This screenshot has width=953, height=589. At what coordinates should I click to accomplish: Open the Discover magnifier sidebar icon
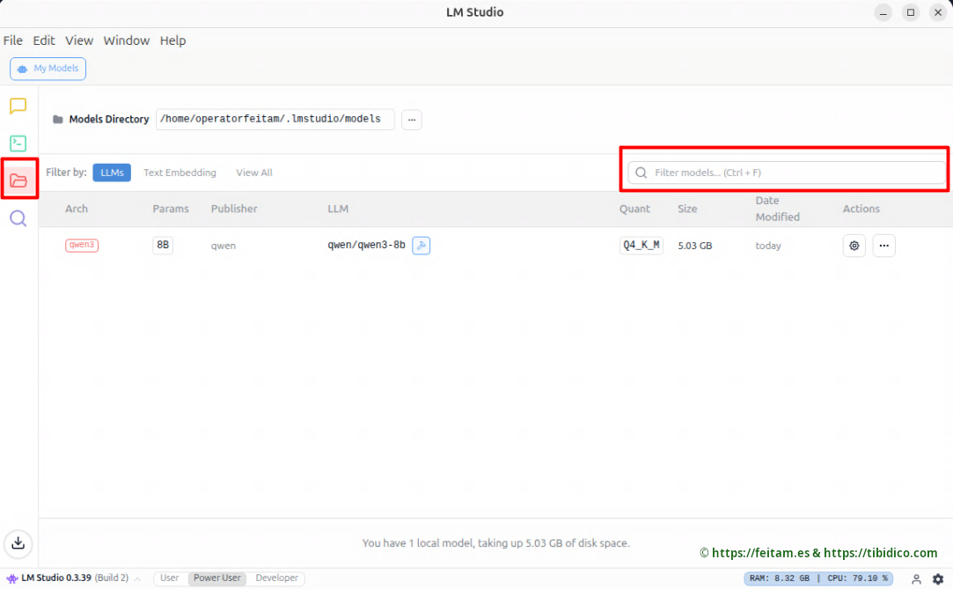[18, 218]
